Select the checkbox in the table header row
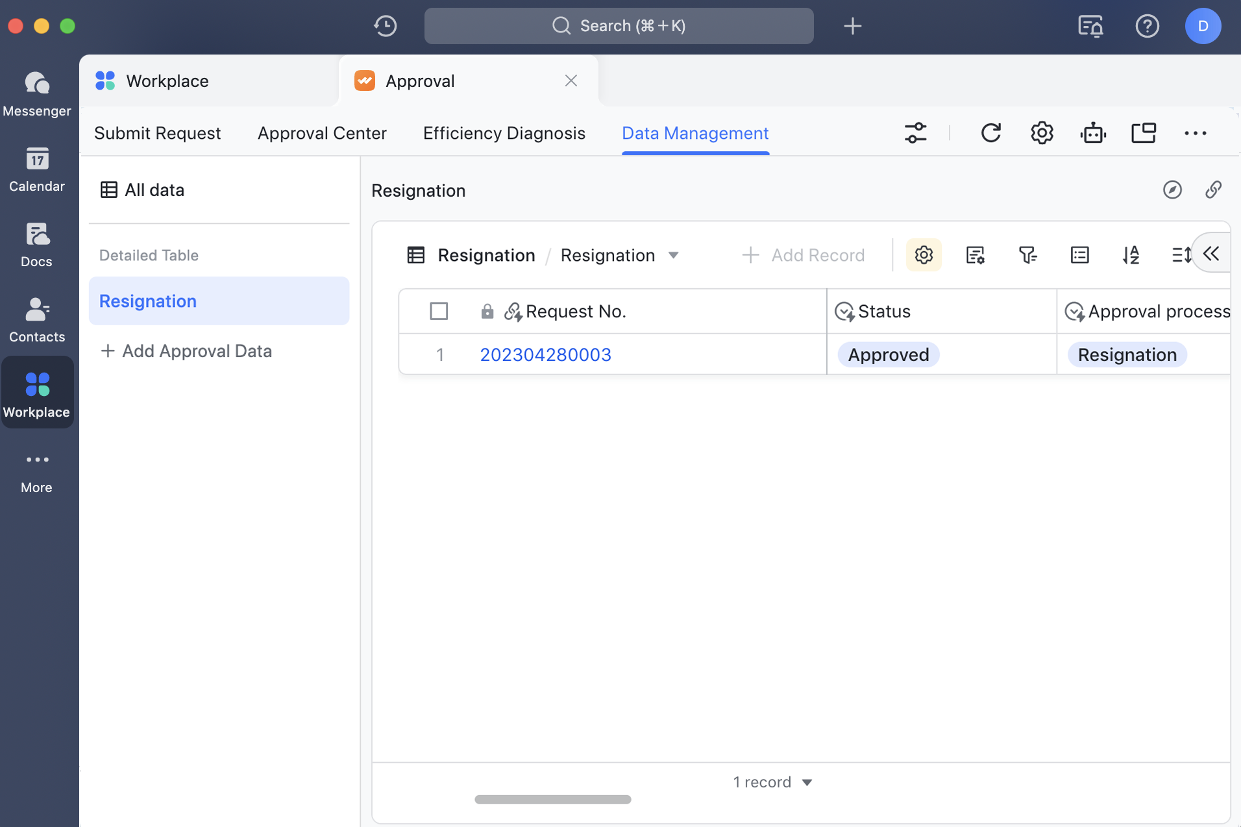The image size is (1241, 827). [439, 311]
